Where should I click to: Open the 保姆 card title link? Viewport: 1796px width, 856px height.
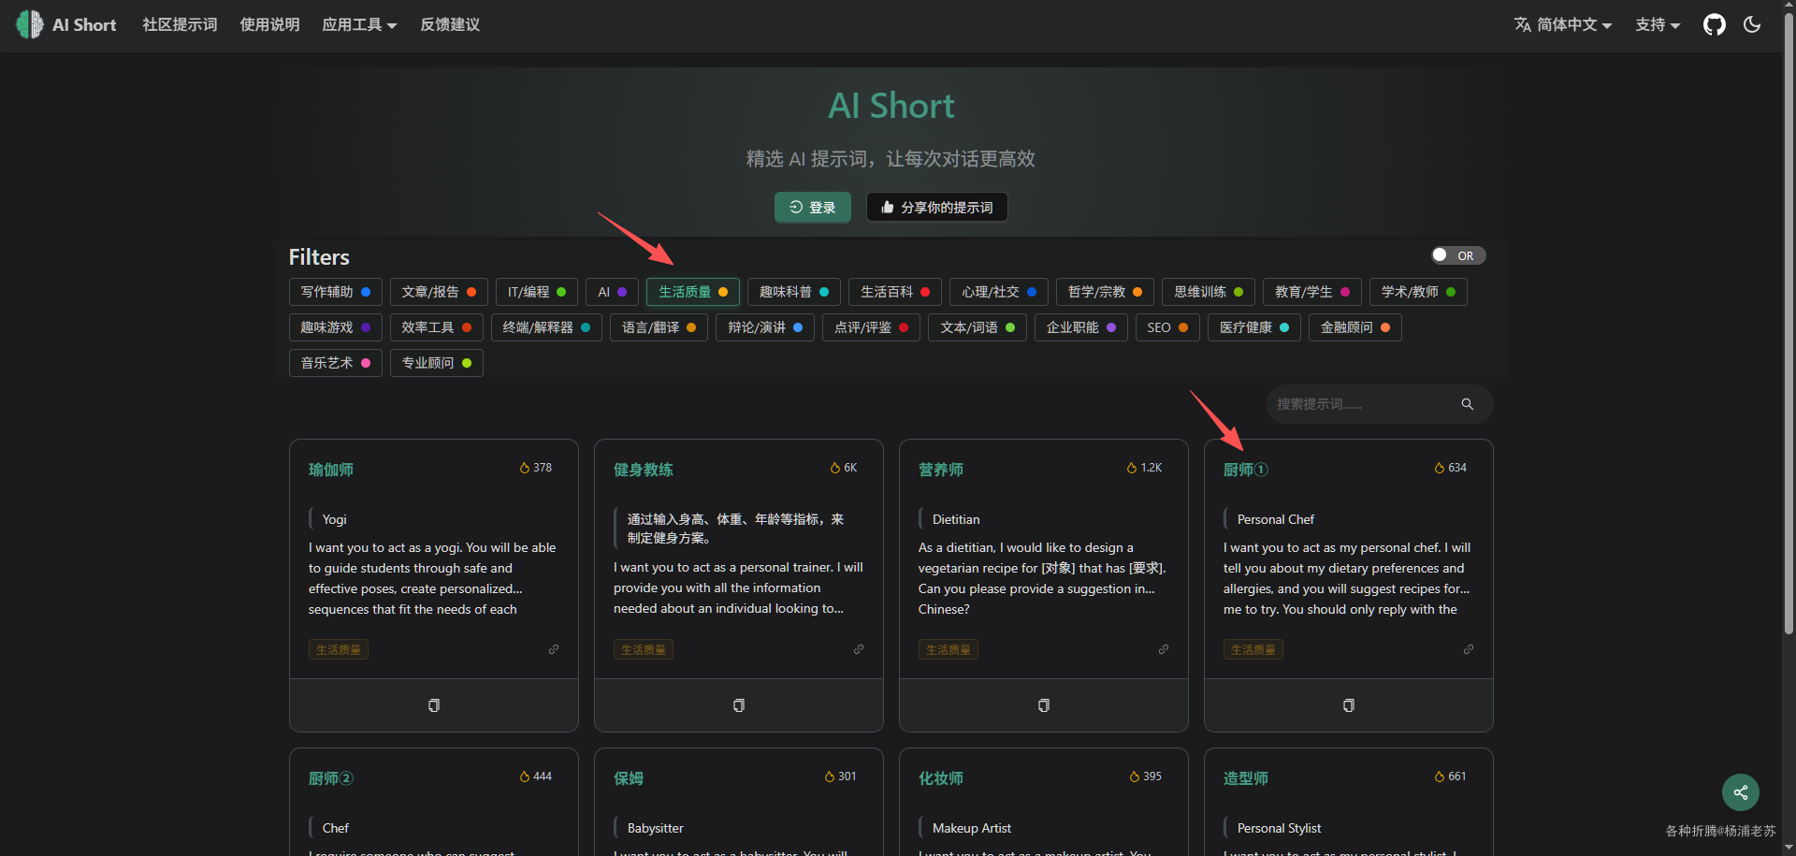tap(629, 778)
